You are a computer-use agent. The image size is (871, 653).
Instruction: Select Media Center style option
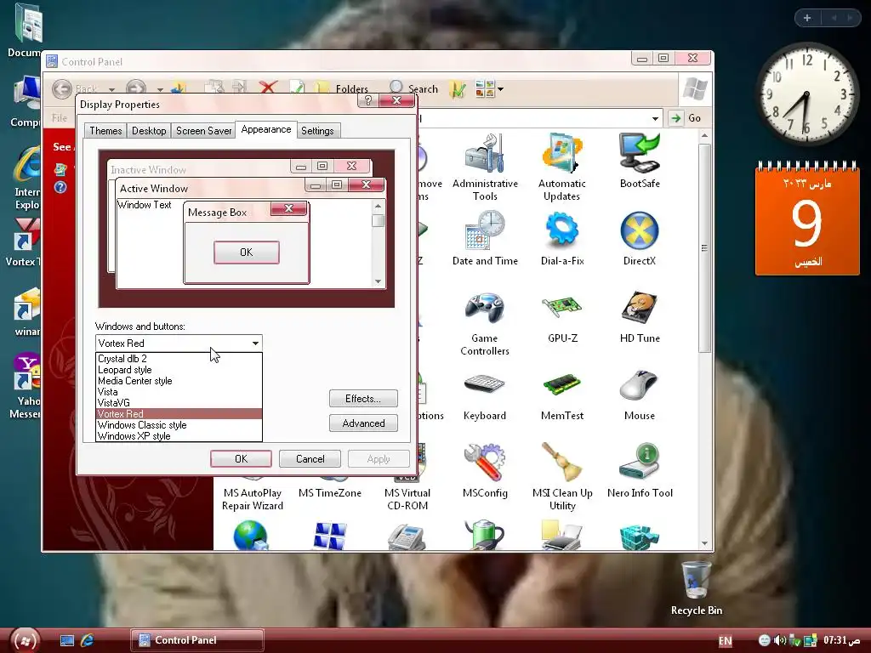(179, 381)
